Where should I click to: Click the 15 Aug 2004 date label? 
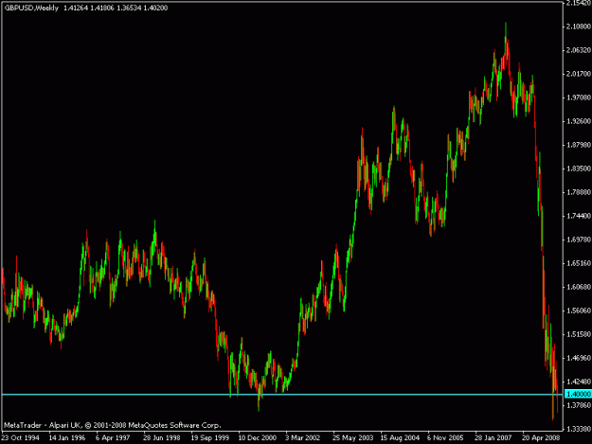click(400, 438)
